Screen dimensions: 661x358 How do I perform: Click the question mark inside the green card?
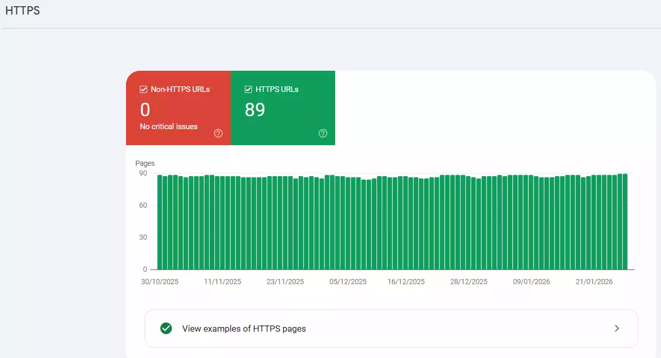(x=323, y=133)
